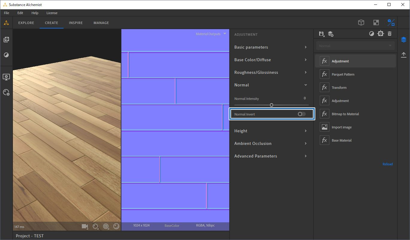Select the Parquet Pattern layer
This screenshot has width=410, height=240.
click(x=355, y=74)
